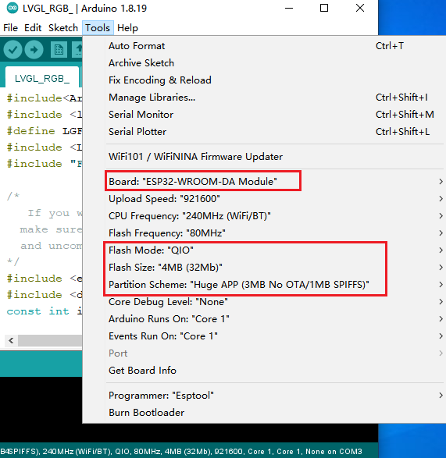Open the Help menu

click(127, 28)
